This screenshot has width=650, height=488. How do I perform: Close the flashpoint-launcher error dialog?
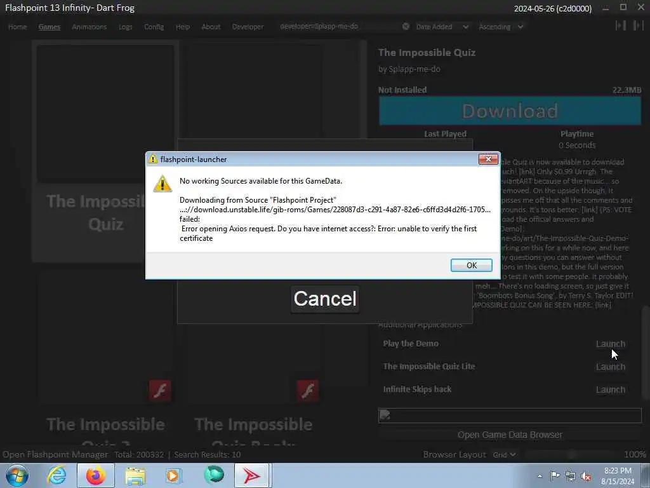(x=488, y=159)
